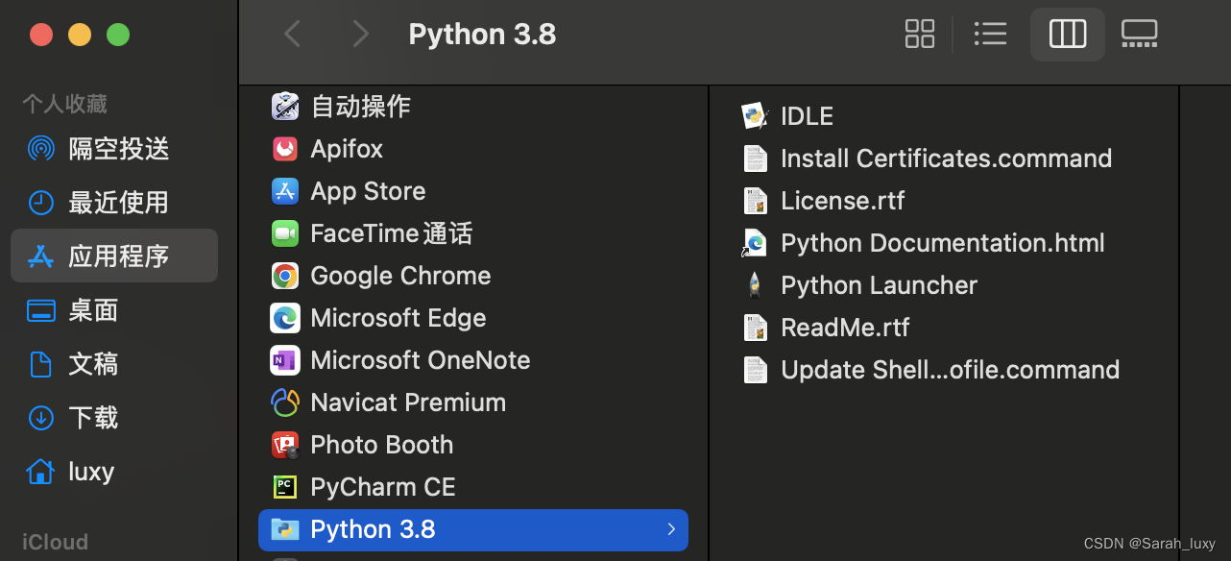The image size is (1231, 561).
Task: Select the Python Documentation.html file name
Action: [x=943, y=243]
